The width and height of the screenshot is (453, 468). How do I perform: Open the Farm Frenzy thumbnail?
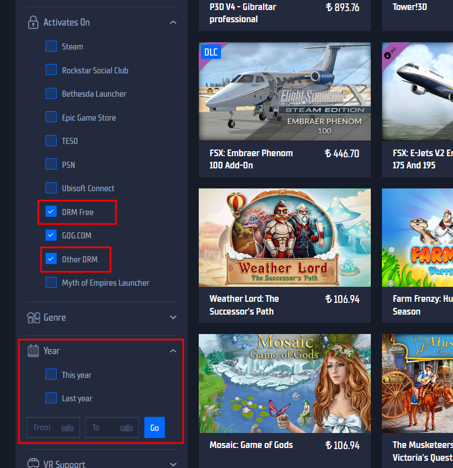click(417, 237)
